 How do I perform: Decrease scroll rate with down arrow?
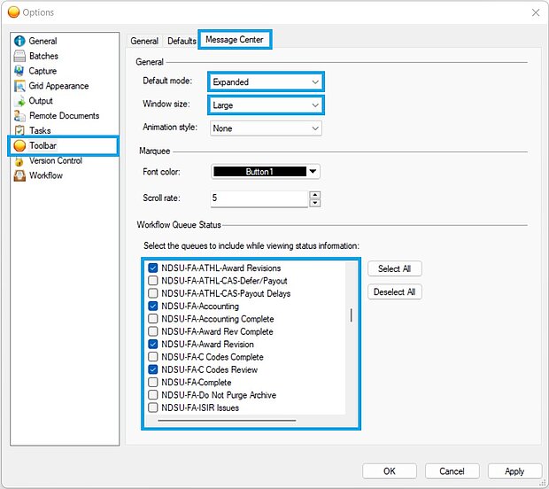315,203
